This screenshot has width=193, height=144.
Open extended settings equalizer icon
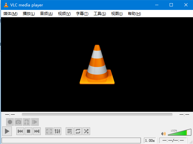click(57, 131)
